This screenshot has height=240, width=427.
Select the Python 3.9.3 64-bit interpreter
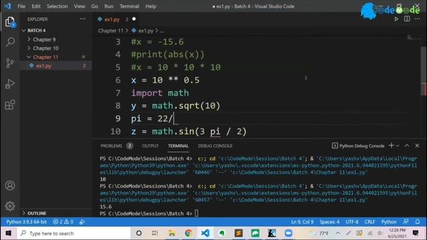click(x=27, y=222)
